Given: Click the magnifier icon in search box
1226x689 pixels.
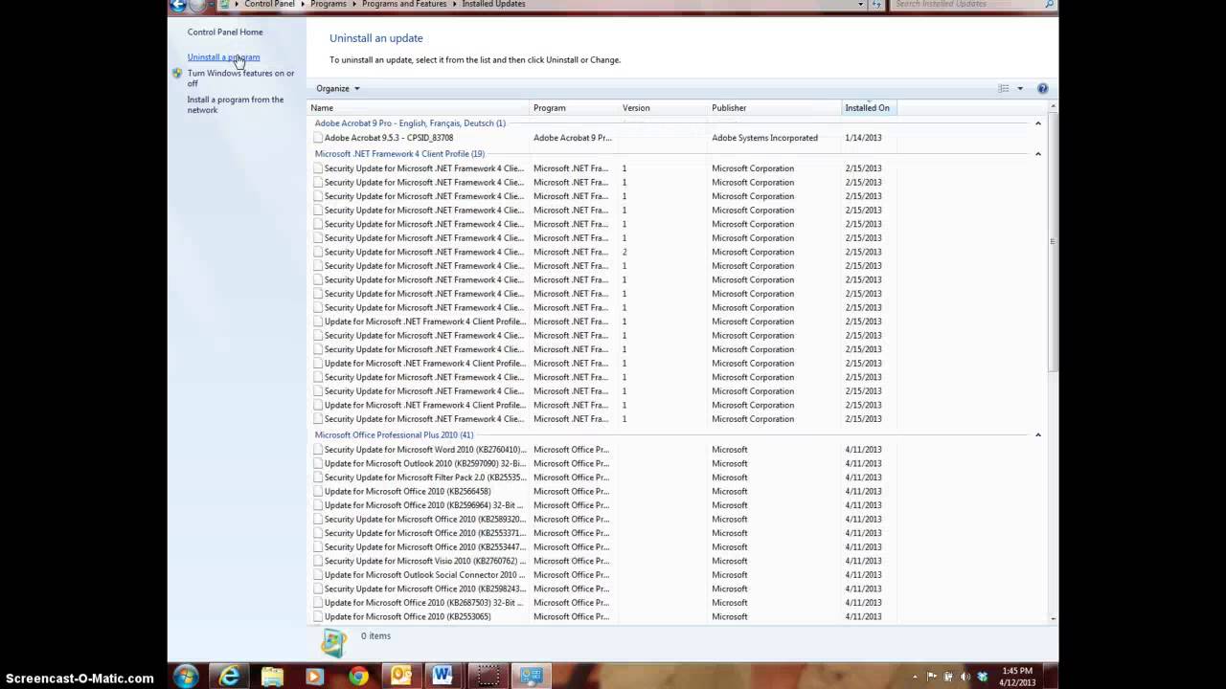Looking at the screenshot, I should click(1049, 5).
